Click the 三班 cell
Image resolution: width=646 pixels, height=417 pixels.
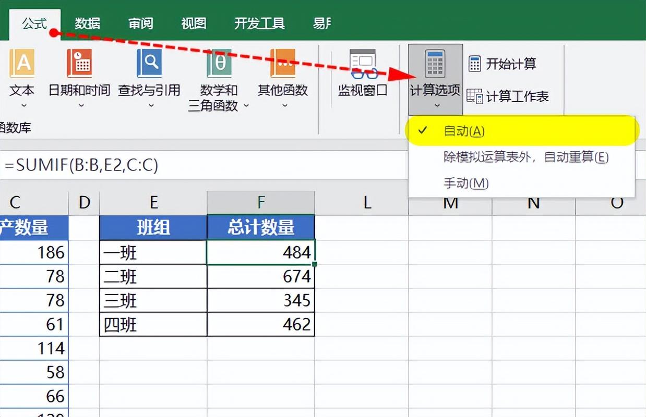point(153,300)
